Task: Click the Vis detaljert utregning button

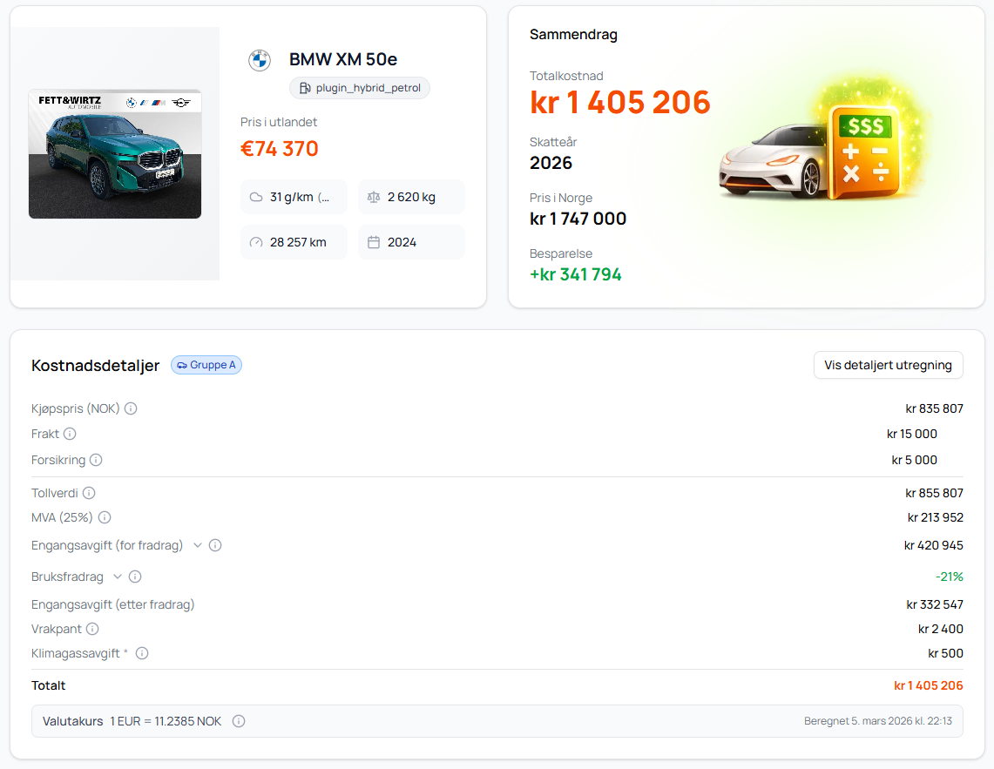Action: tap(888, 365)
